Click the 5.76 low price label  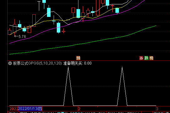[x=22, y=37]
